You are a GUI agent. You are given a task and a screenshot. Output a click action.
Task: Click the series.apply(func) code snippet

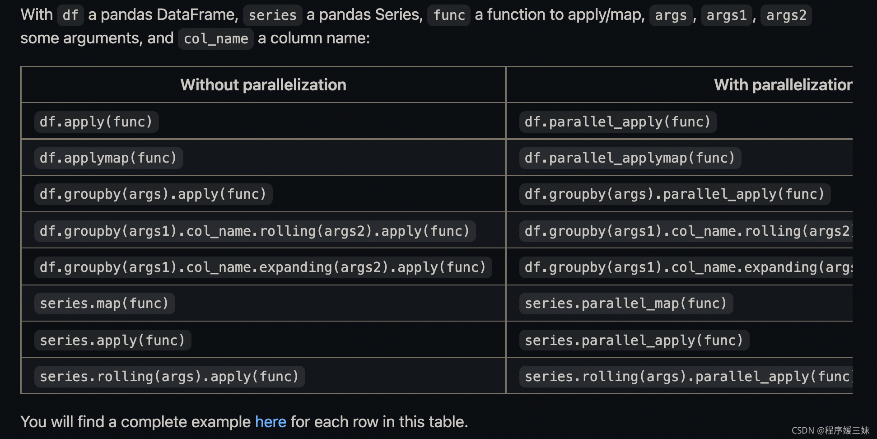[x=112, y=341]
